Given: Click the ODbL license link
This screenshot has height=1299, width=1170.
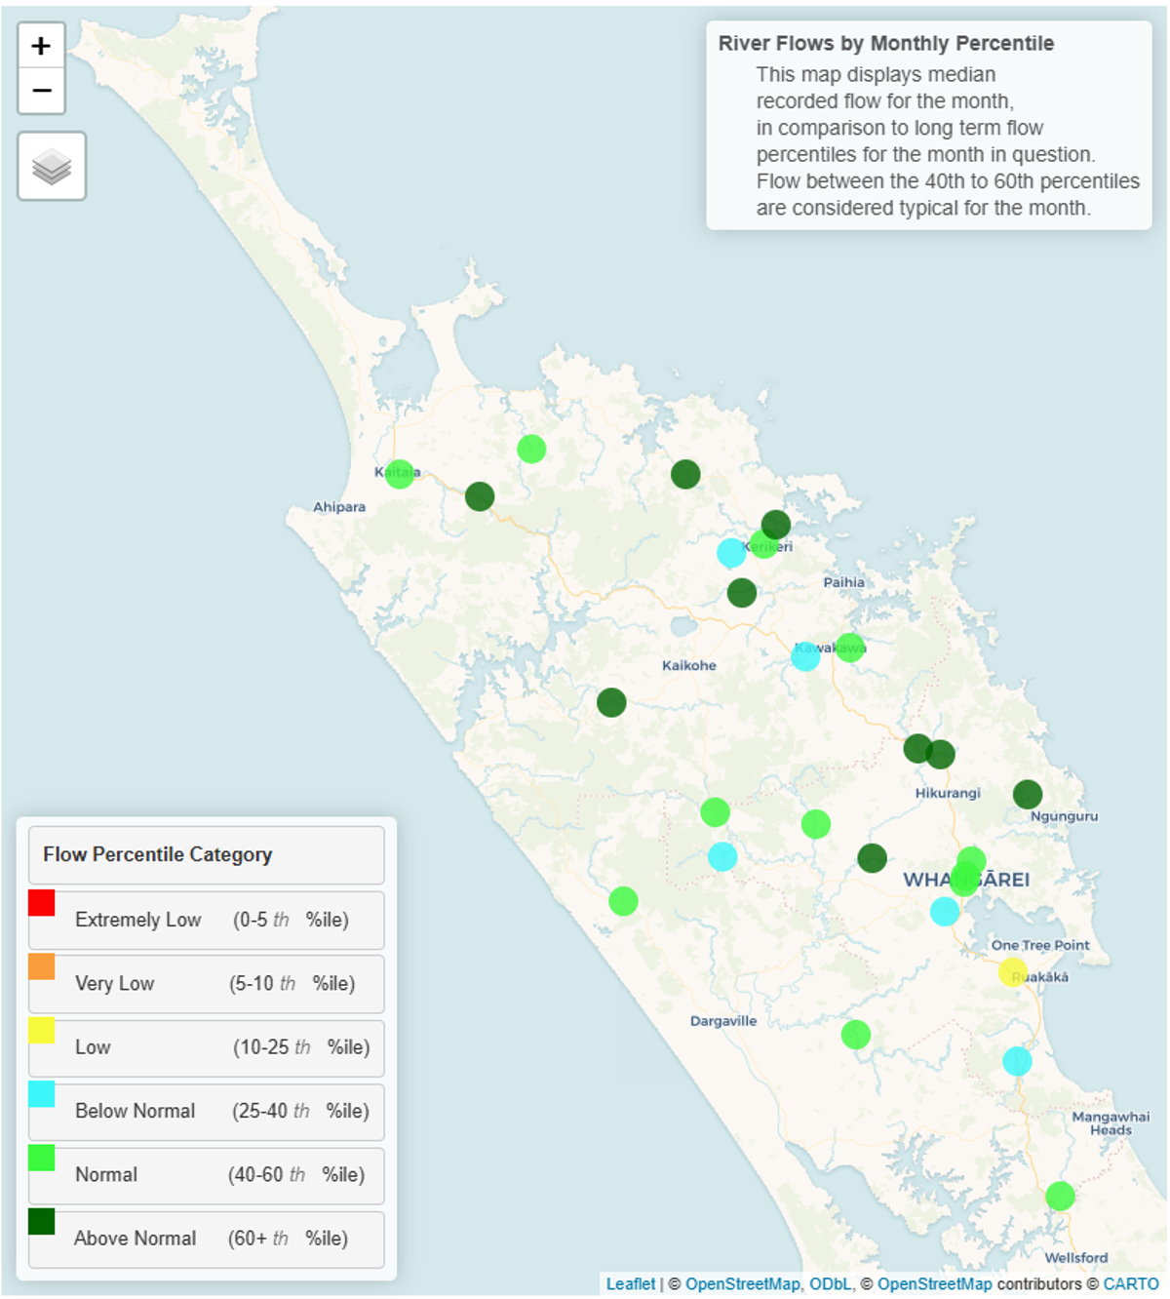Looking at the screenshot, I should tap(830, 1284).
